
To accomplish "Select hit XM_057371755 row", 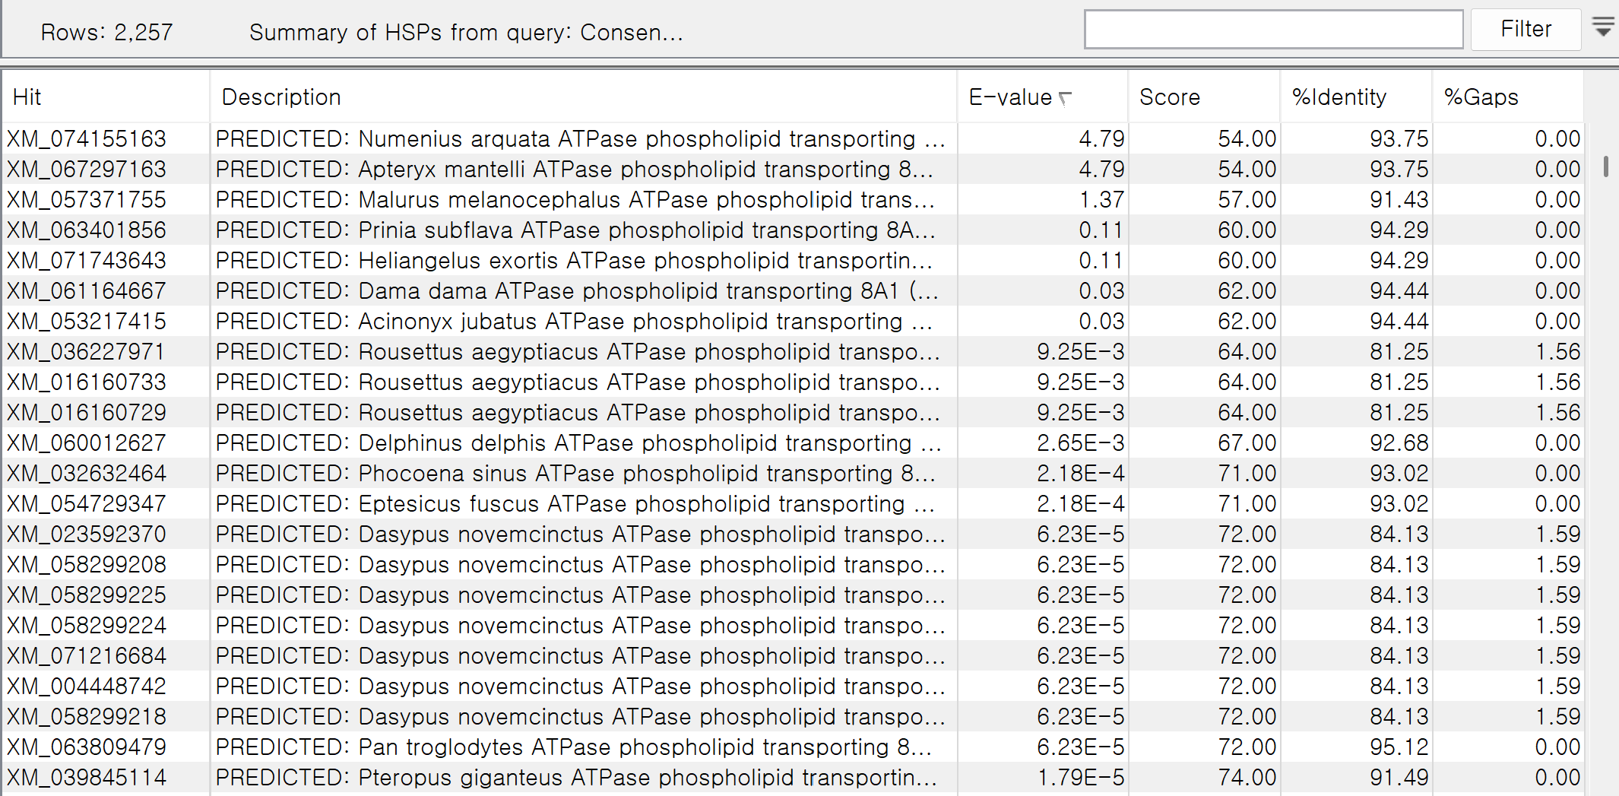I will (87, 200).
